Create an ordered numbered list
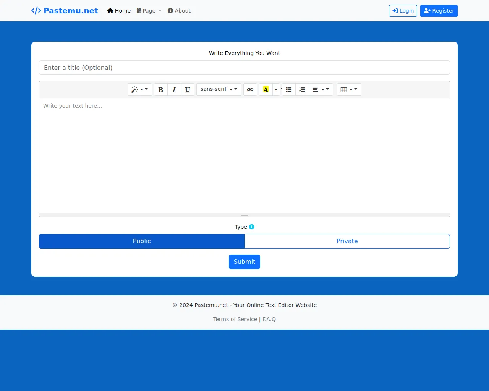489x391 pixels. point(302,90)
